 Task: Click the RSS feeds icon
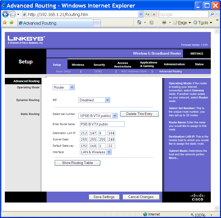tap(151, 23)
